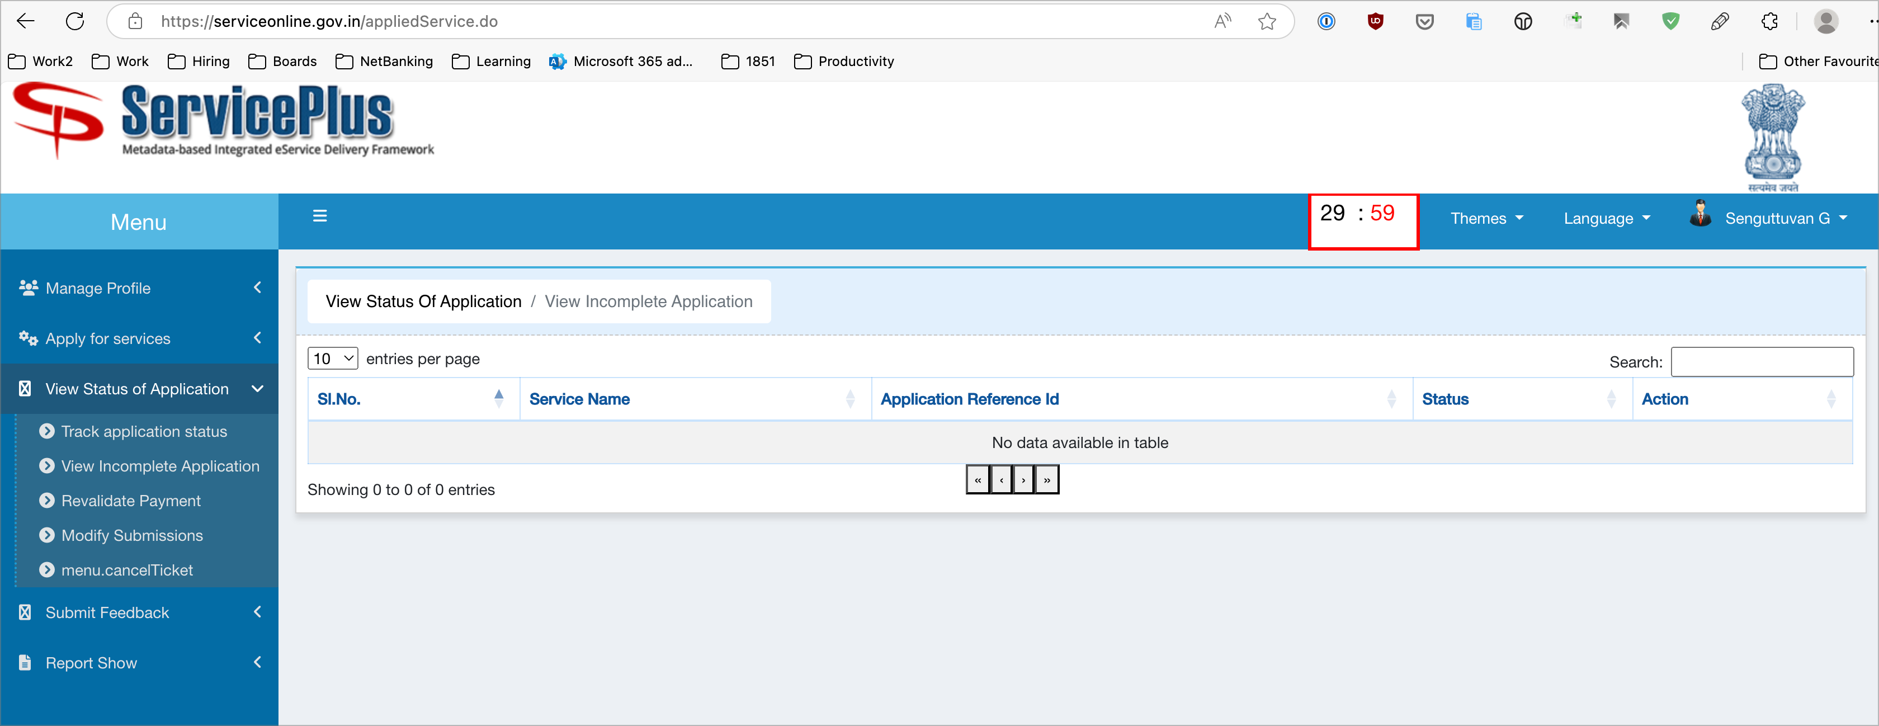Expand the Themes dropdown

click(x=1486, y=218)
